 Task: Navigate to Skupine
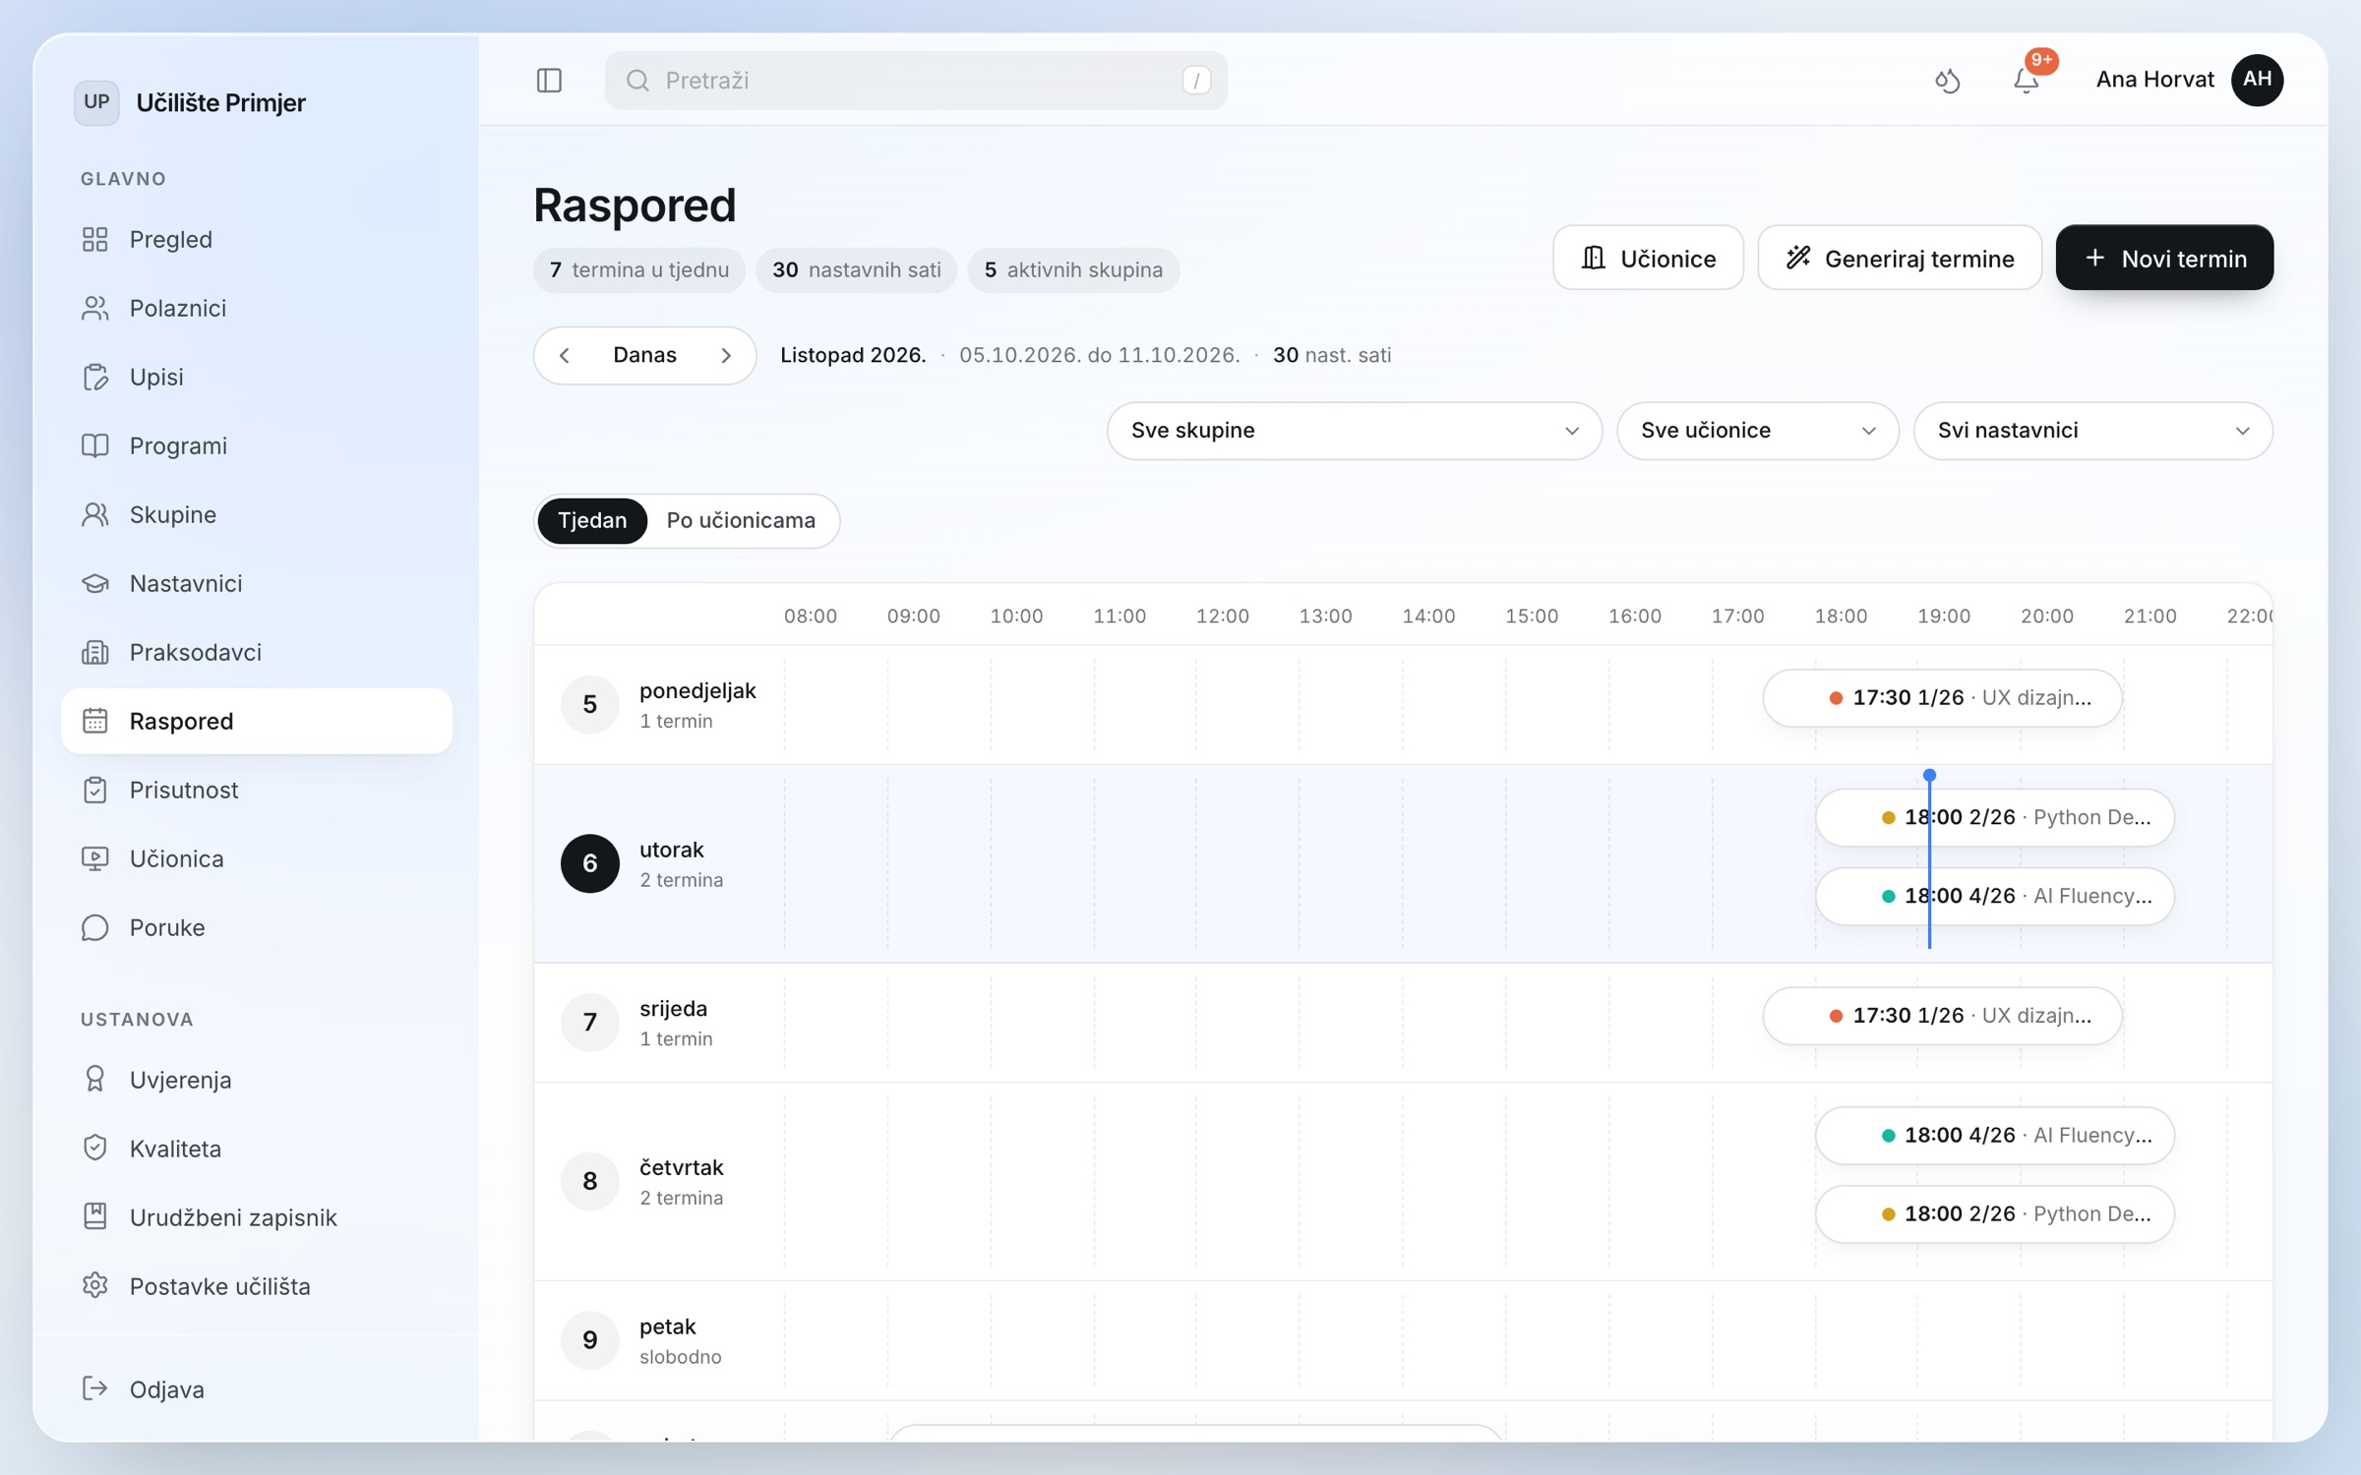(x=256, y=514)
